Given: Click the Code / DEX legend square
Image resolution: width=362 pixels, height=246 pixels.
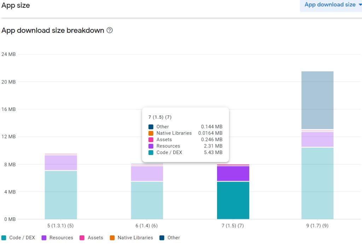Looking at the screenshot, I should [3, 238].
